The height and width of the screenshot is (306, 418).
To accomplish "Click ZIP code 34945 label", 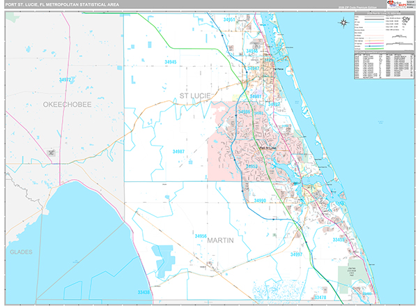I will 170,62.
